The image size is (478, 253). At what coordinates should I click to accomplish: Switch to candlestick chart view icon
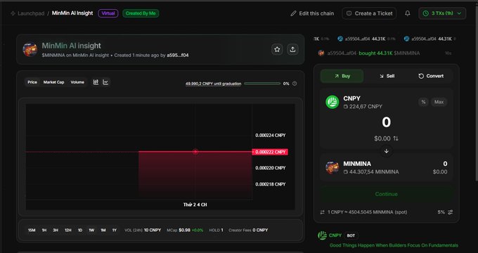click(x=96, y=82)
